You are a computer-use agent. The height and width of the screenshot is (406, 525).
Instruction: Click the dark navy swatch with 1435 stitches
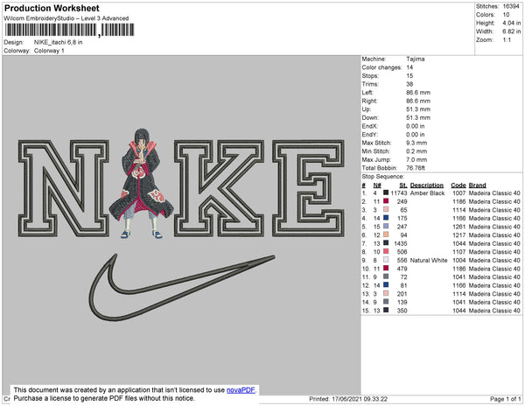pyautogui.click(x=386, y=243)
